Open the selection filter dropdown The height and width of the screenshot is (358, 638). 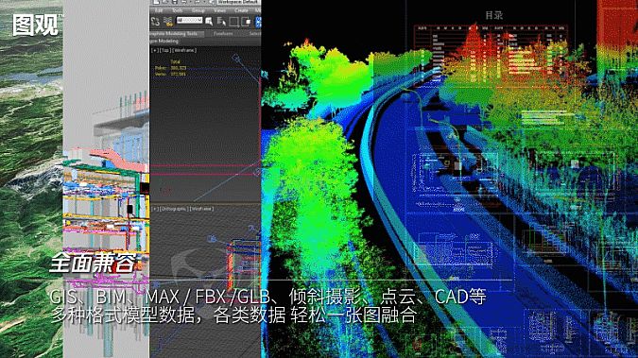[x=190, y=20]
